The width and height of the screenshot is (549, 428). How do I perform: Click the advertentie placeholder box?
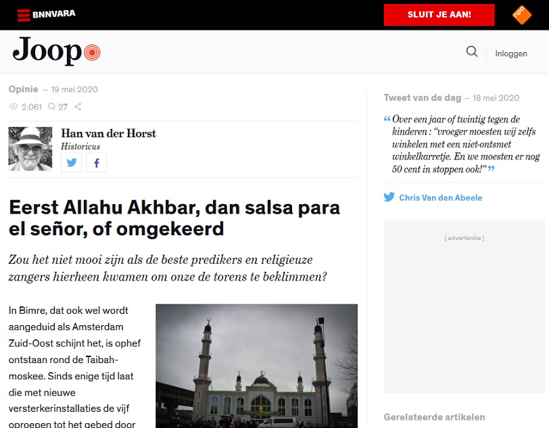[464, 306]
